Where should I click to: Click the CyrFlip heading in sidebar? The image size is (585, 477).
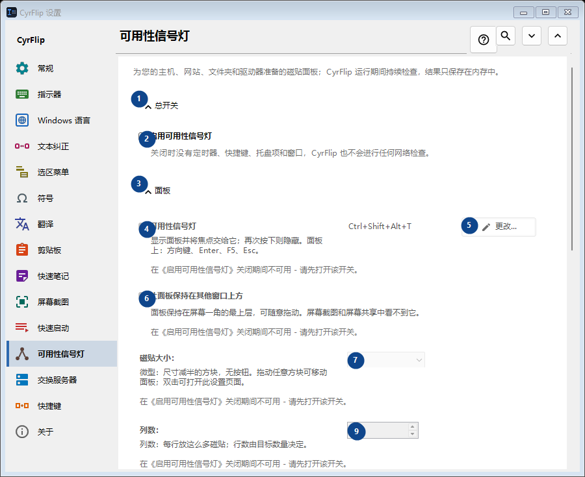(x=31, y=40)
